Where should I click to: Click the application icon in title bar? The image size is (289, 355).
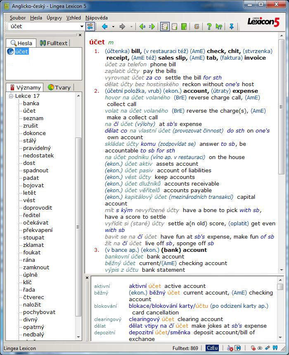[x=7, y=6]
